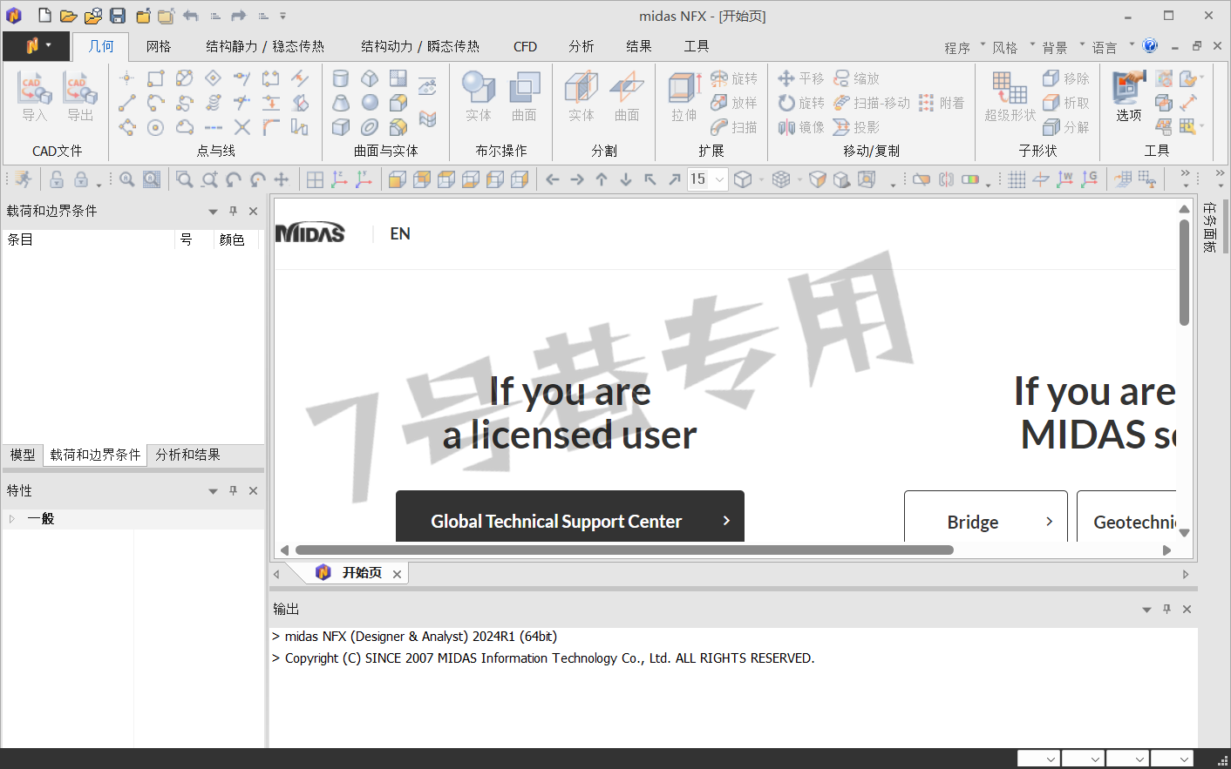Click the 任务面板 side panel label
Image resolution: width=1231 pixels, height=769 pixels.
click(x=1210, y=227)
